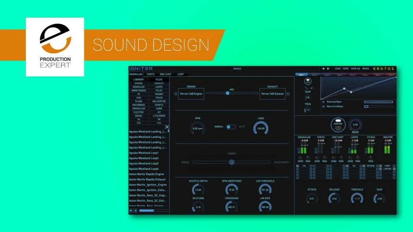Click the SAVE preset button

346,68
